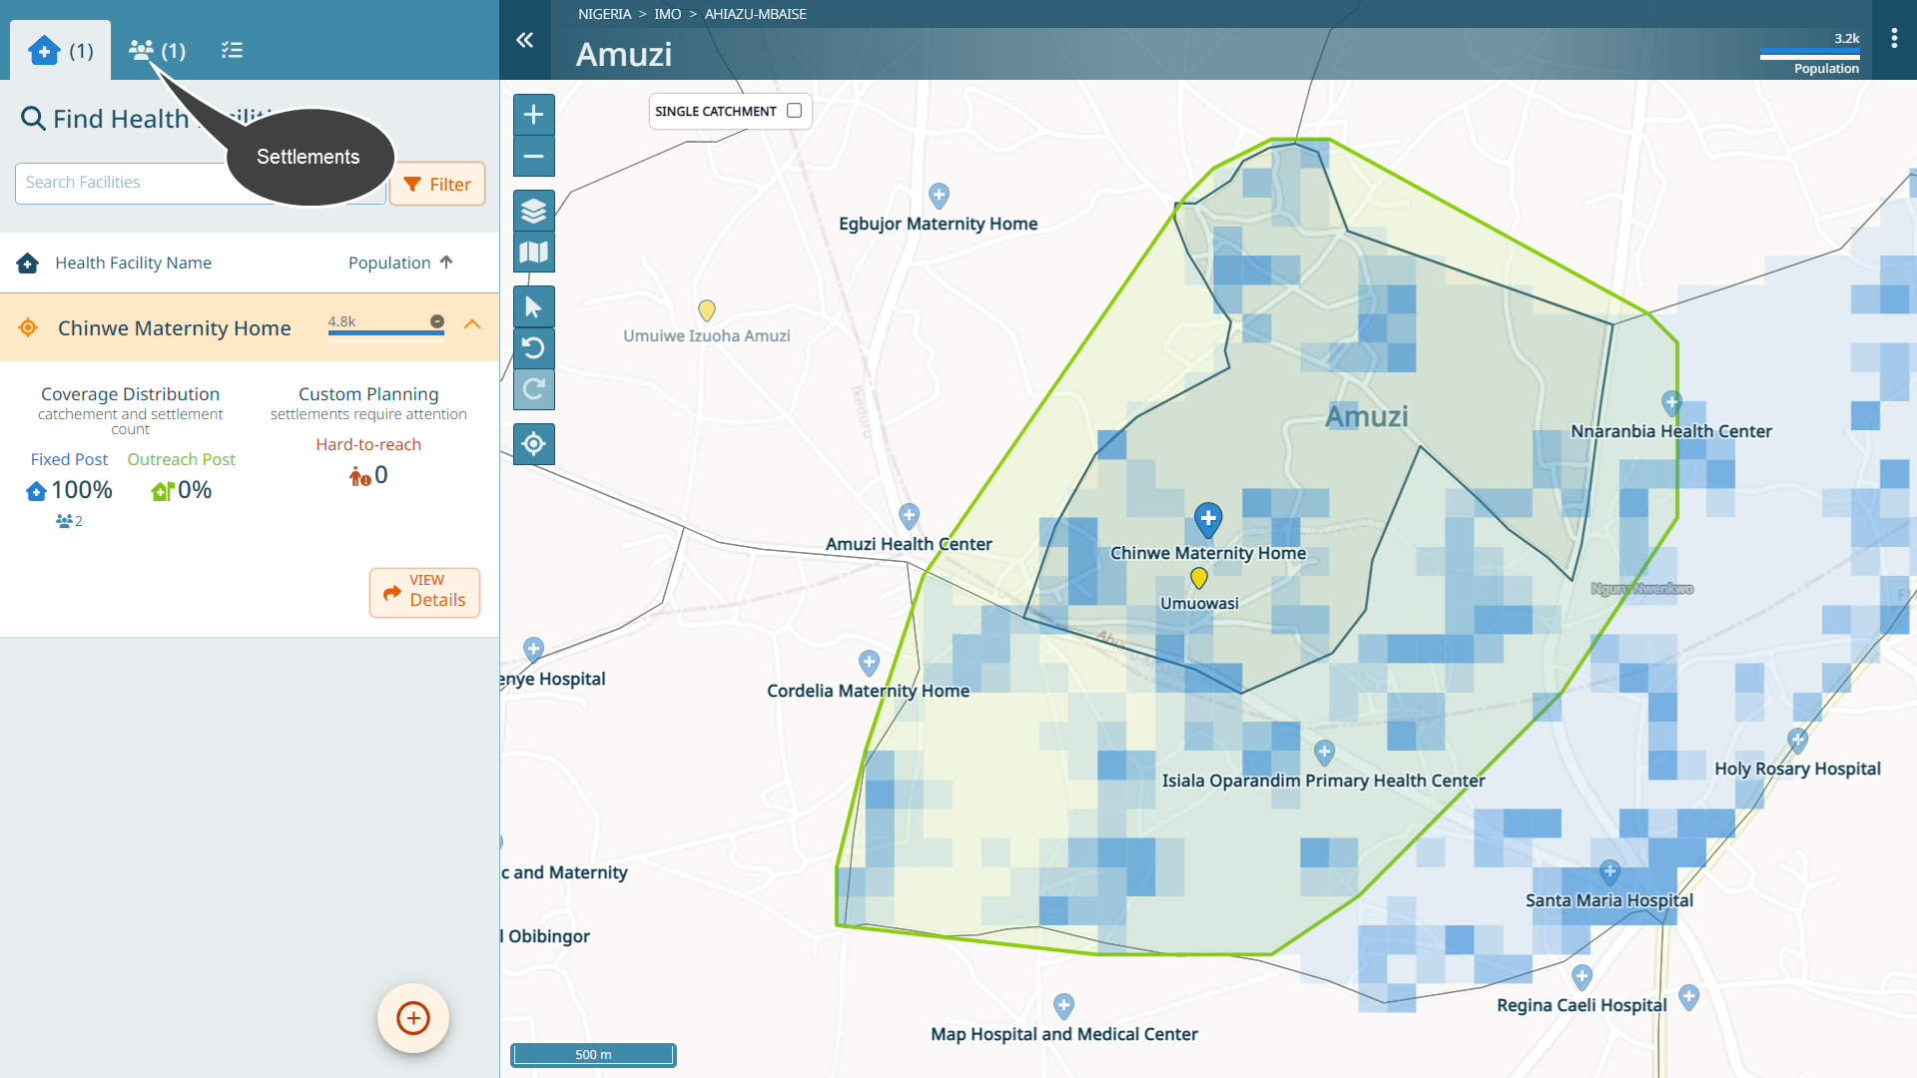The height and width of the screenshot is (1078, 1917).
Task: Focus the Search Facilities field
Action: (x=200, y=183)
